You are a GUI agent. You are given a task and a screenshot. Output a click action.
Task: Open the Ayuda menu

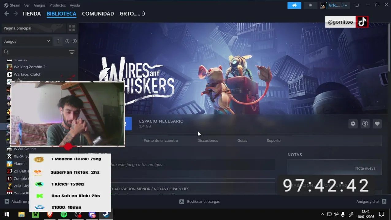tap(75, 5)
